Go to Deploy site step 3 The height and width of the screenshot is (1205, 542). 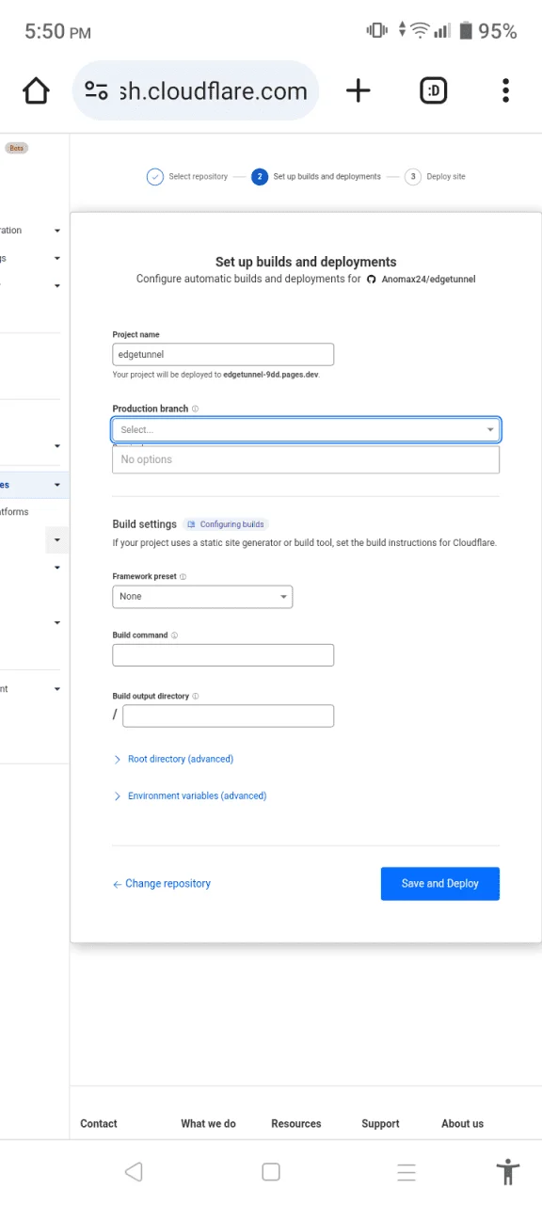coord(435,177)
